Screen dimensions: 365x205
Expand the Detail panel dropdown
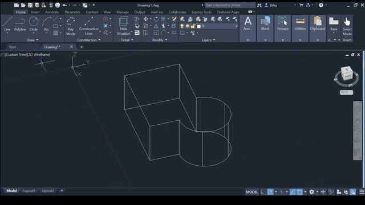[x=127, y=40]
